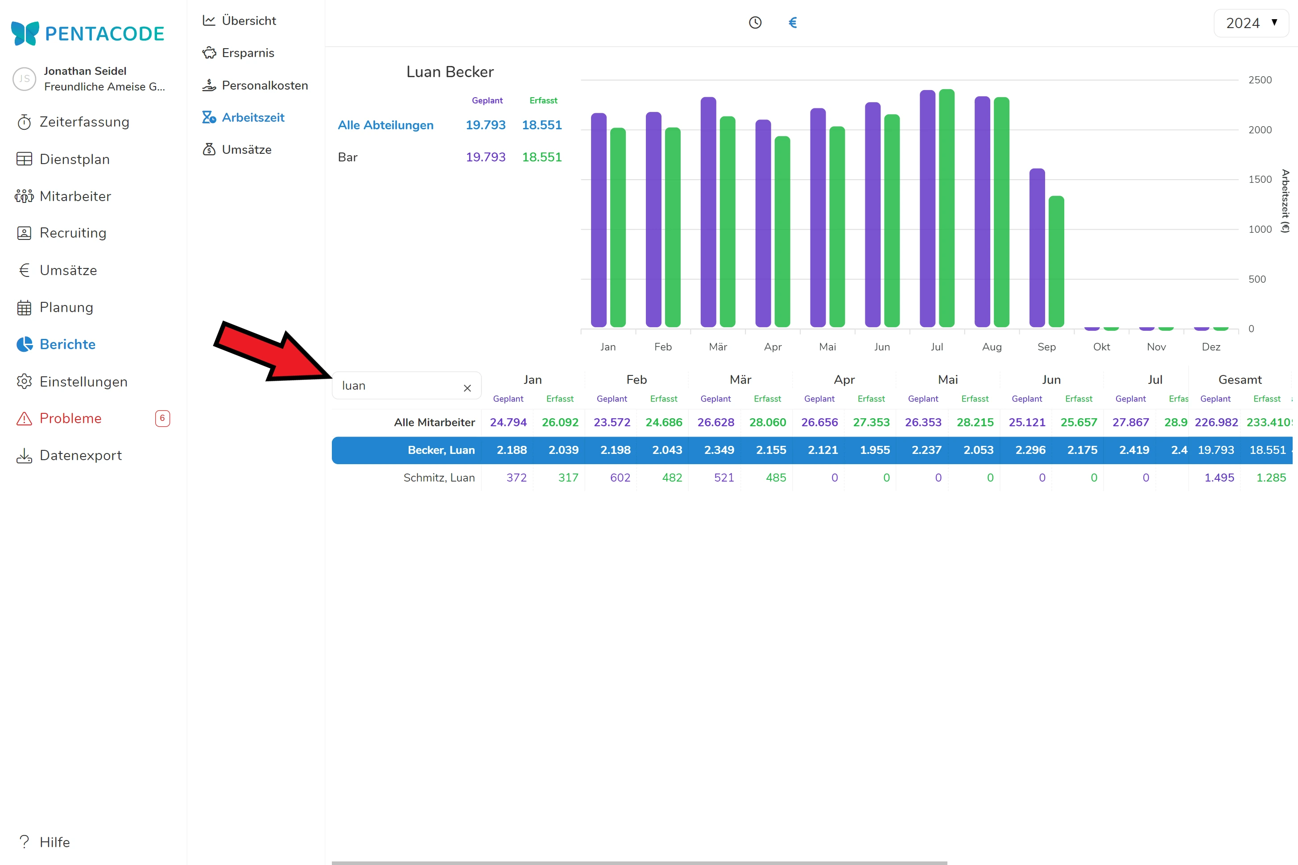Open Datenexport from sidebar
Image resolution: width=1298 pixels, height=865 pixels.
click(81, 455)
